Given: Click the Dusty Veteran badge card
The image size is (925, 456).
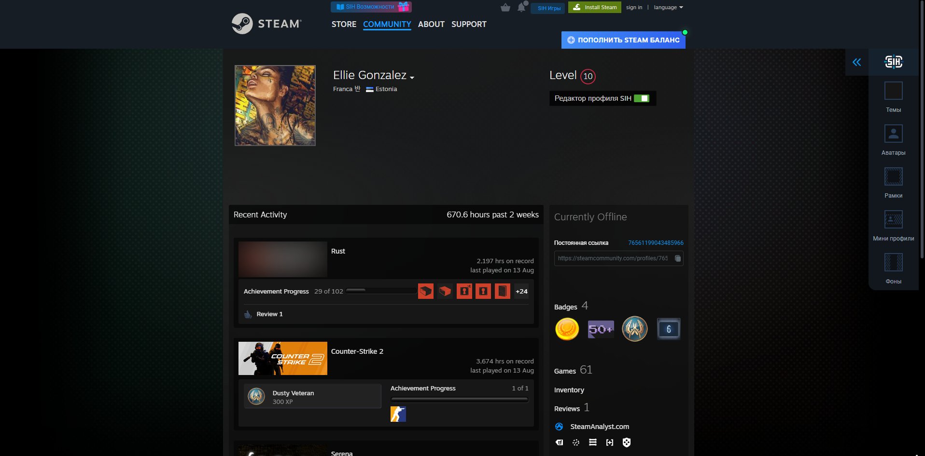Looking at the screenshot, I should [312, 396].
